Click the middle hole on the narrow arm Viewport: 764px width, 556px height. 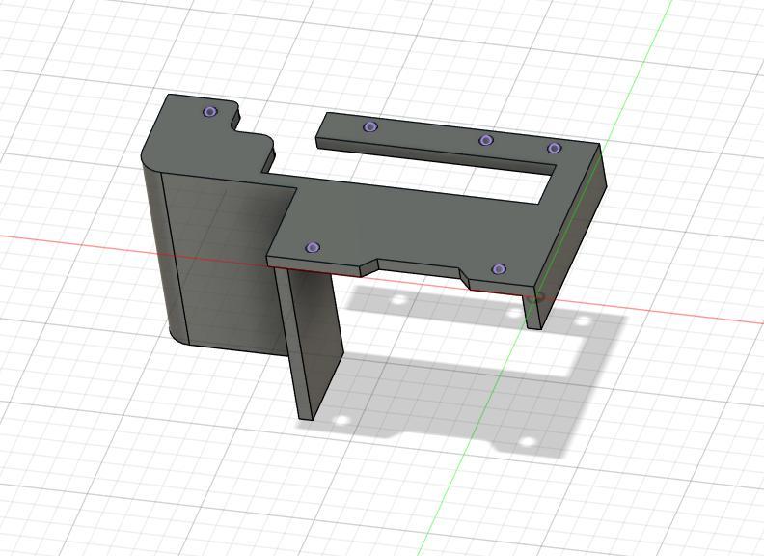(486, 141)
